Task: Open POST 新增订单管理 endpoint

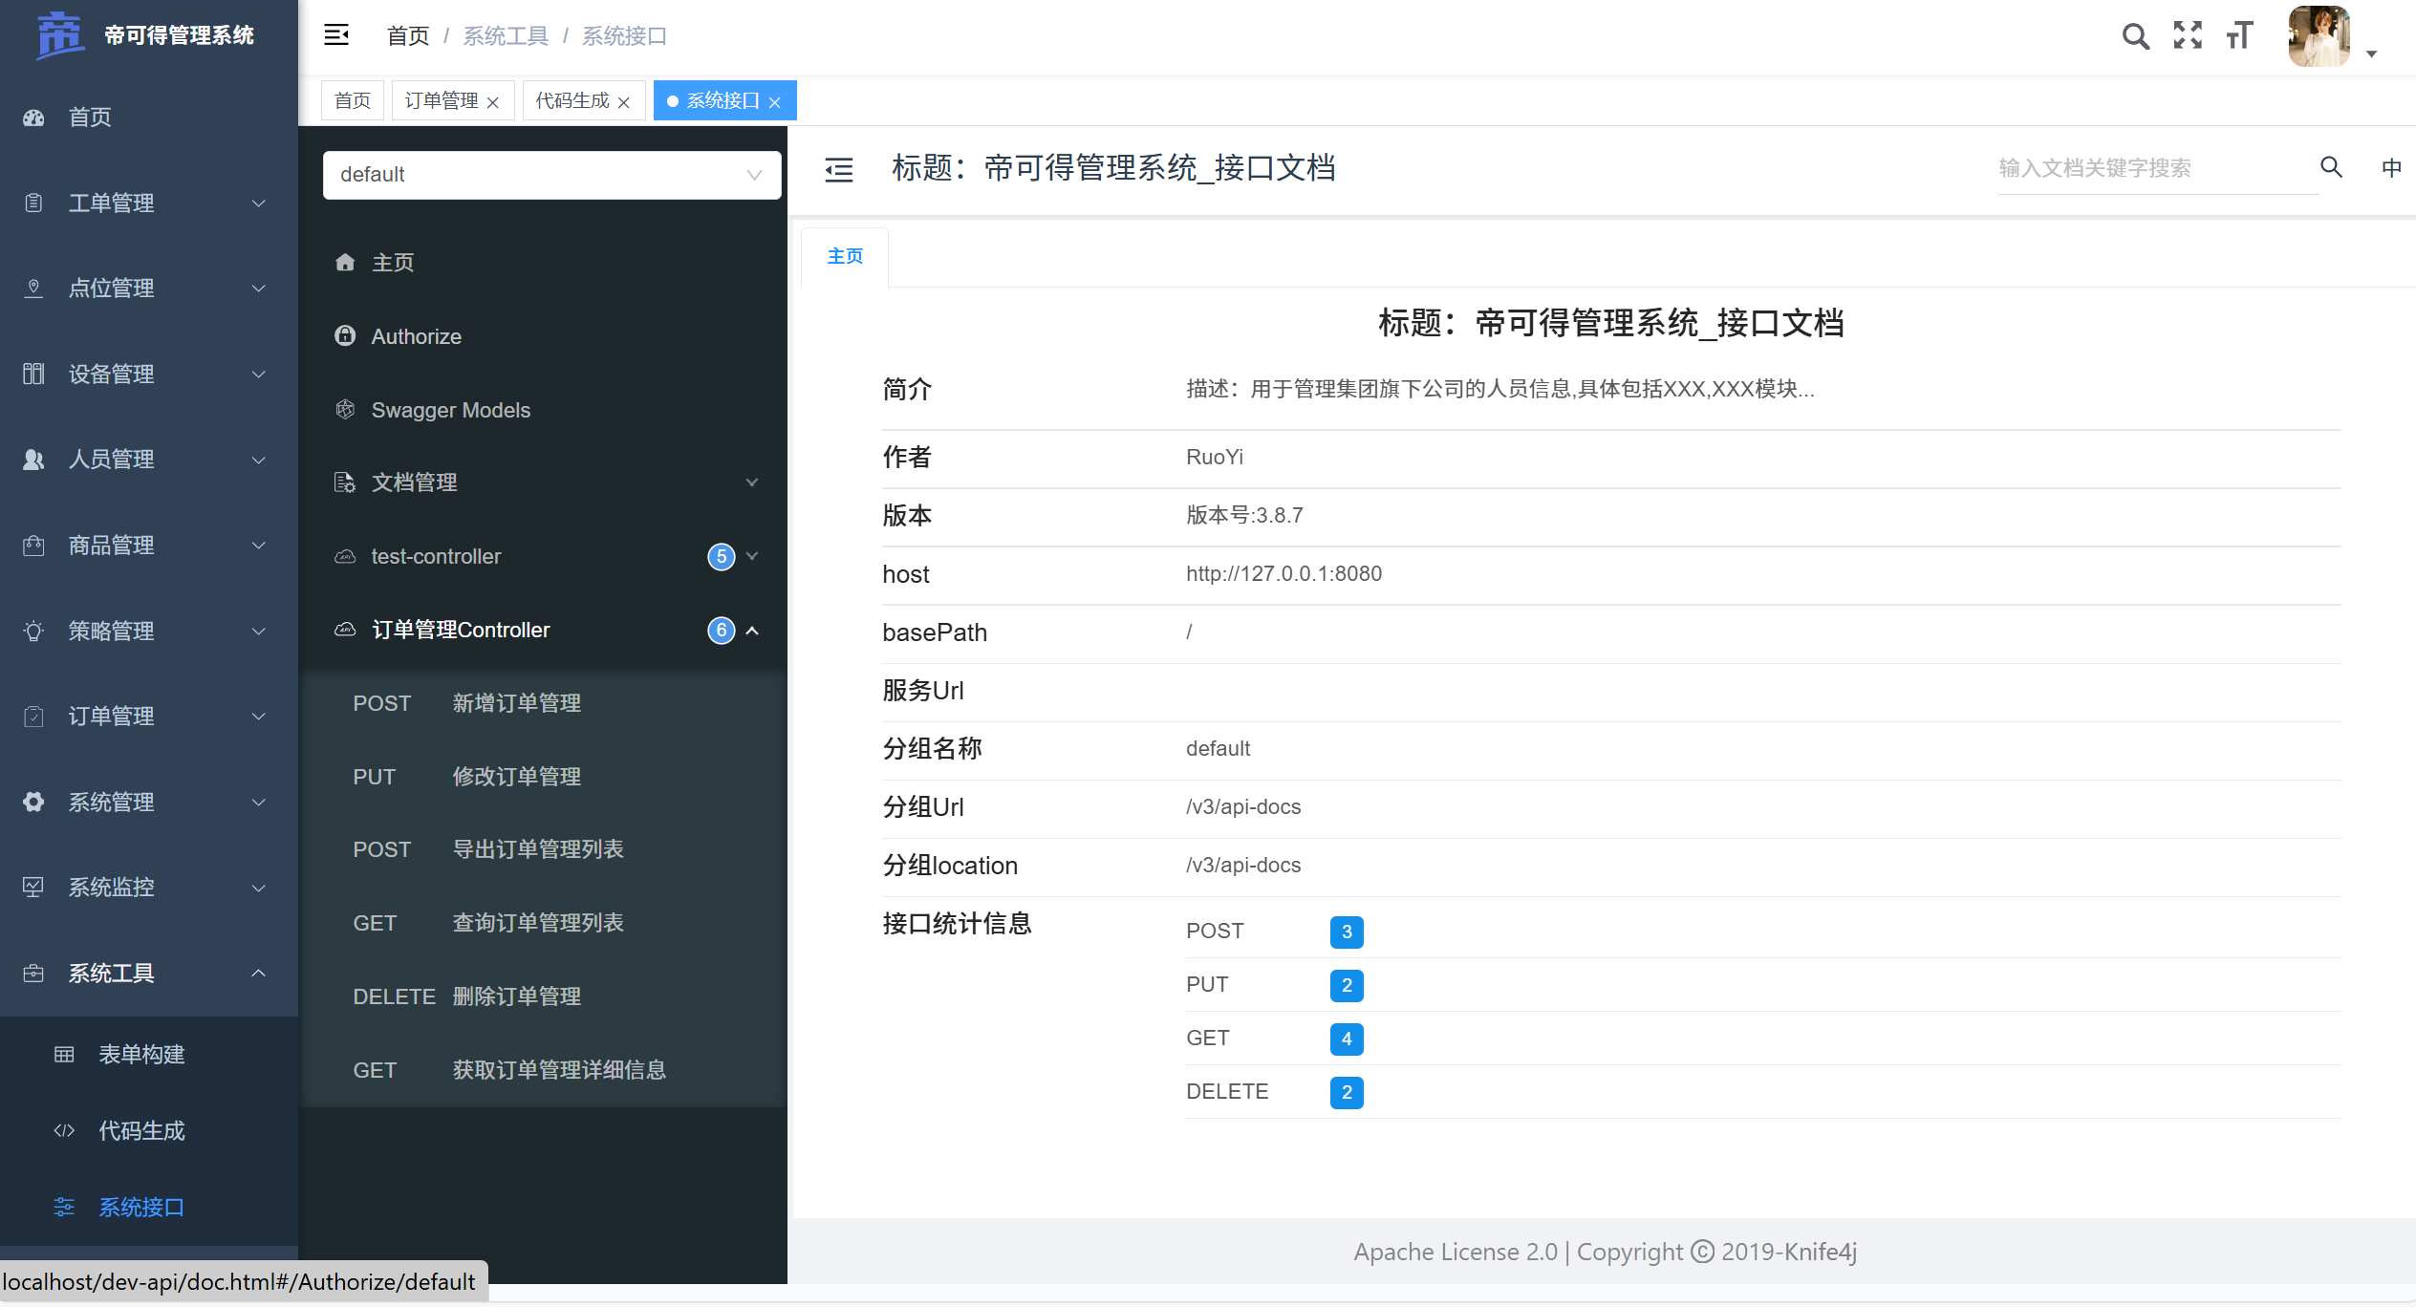Action: coord(543,704)
